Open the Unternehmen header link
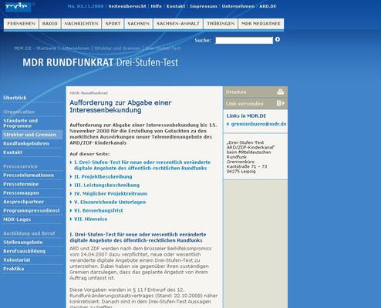The width and height of the screenshot is (381, 308). (238, 6)
